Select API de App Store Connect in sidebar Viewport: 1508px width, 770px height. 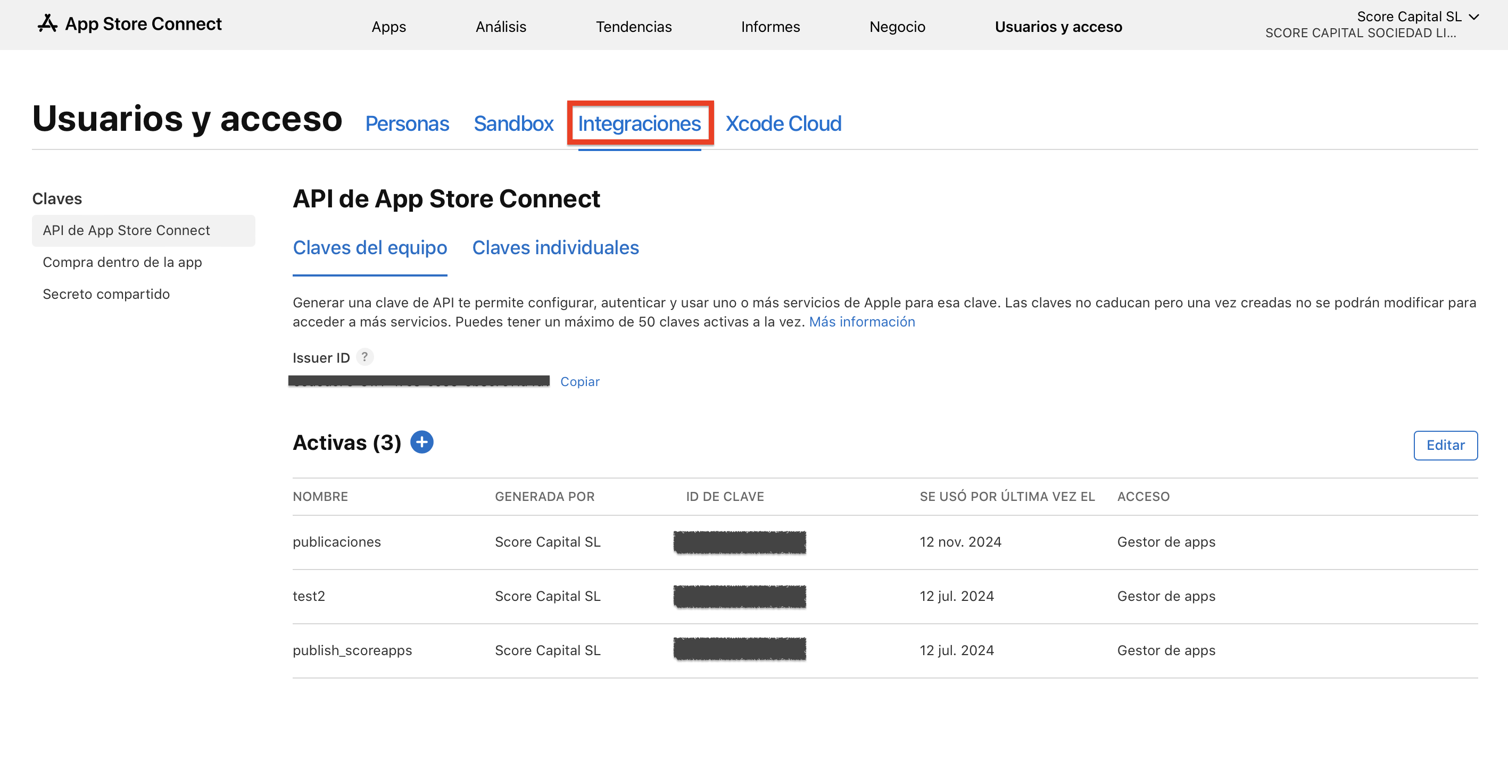click(x=144, y=231)
